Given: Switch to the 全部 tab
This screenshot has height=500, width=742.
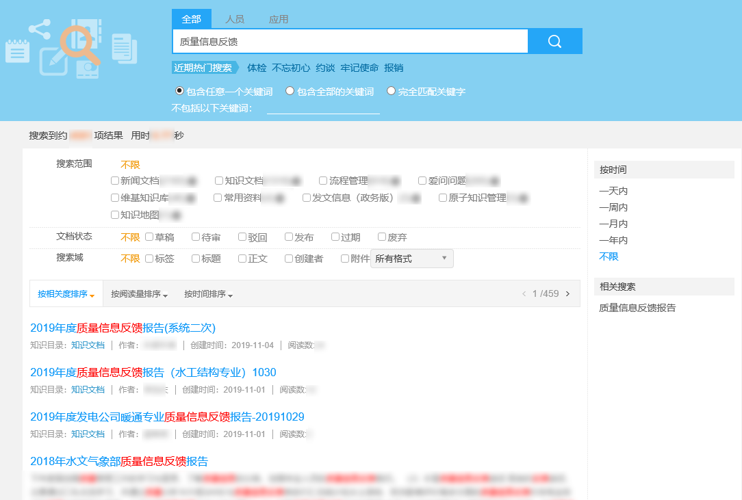Looking at the screenshot, I should tap(191, 19).
